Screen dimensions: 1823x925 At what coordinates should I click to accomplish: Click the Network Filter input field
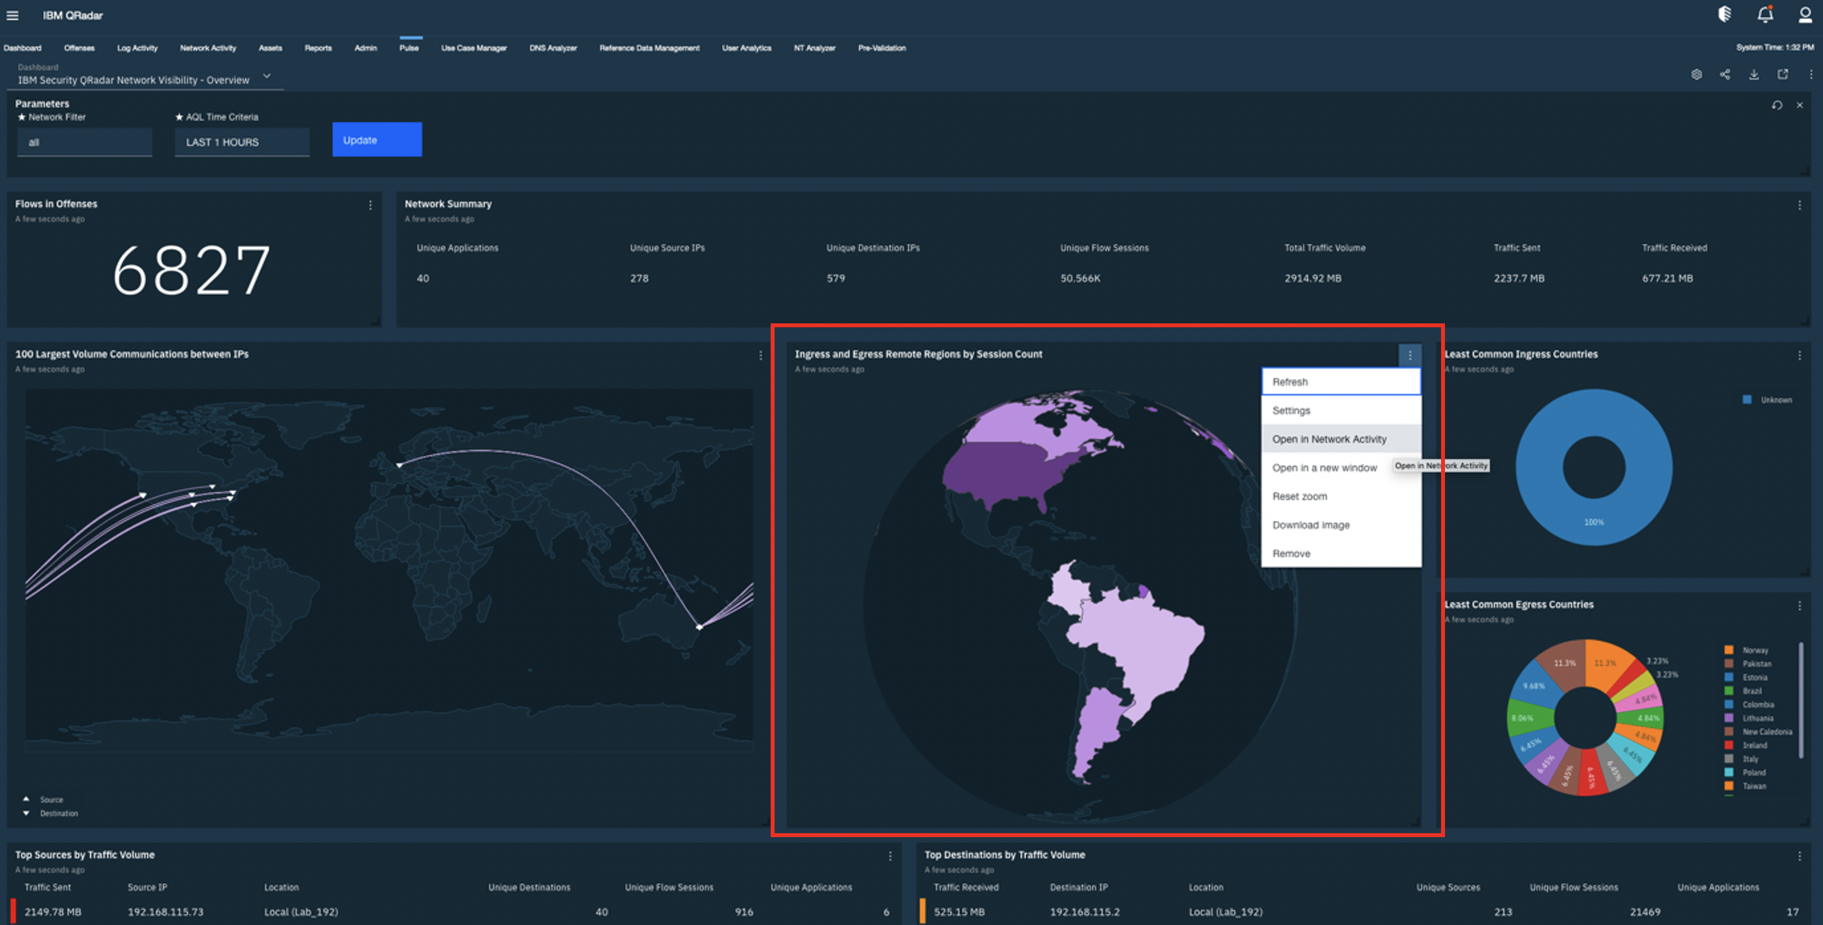click(x=84, y=143)
